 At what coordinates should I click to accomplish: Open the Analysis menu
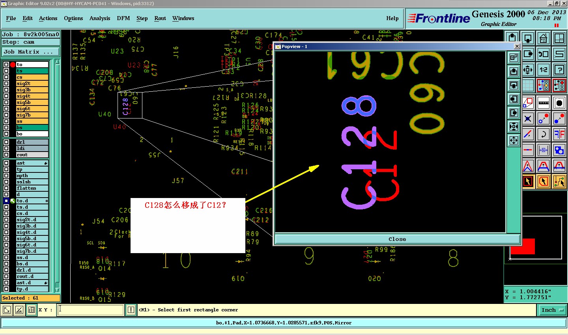pos(100,18)
